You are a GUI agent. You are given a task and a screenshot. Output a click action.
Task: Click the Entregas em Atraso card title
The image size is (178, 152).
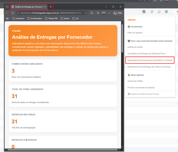click(24, 140)
